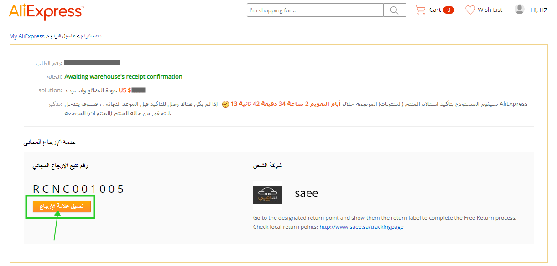Go to My AliExpress breadcrumb
This screenshot has width=557, height=266.
27,36
